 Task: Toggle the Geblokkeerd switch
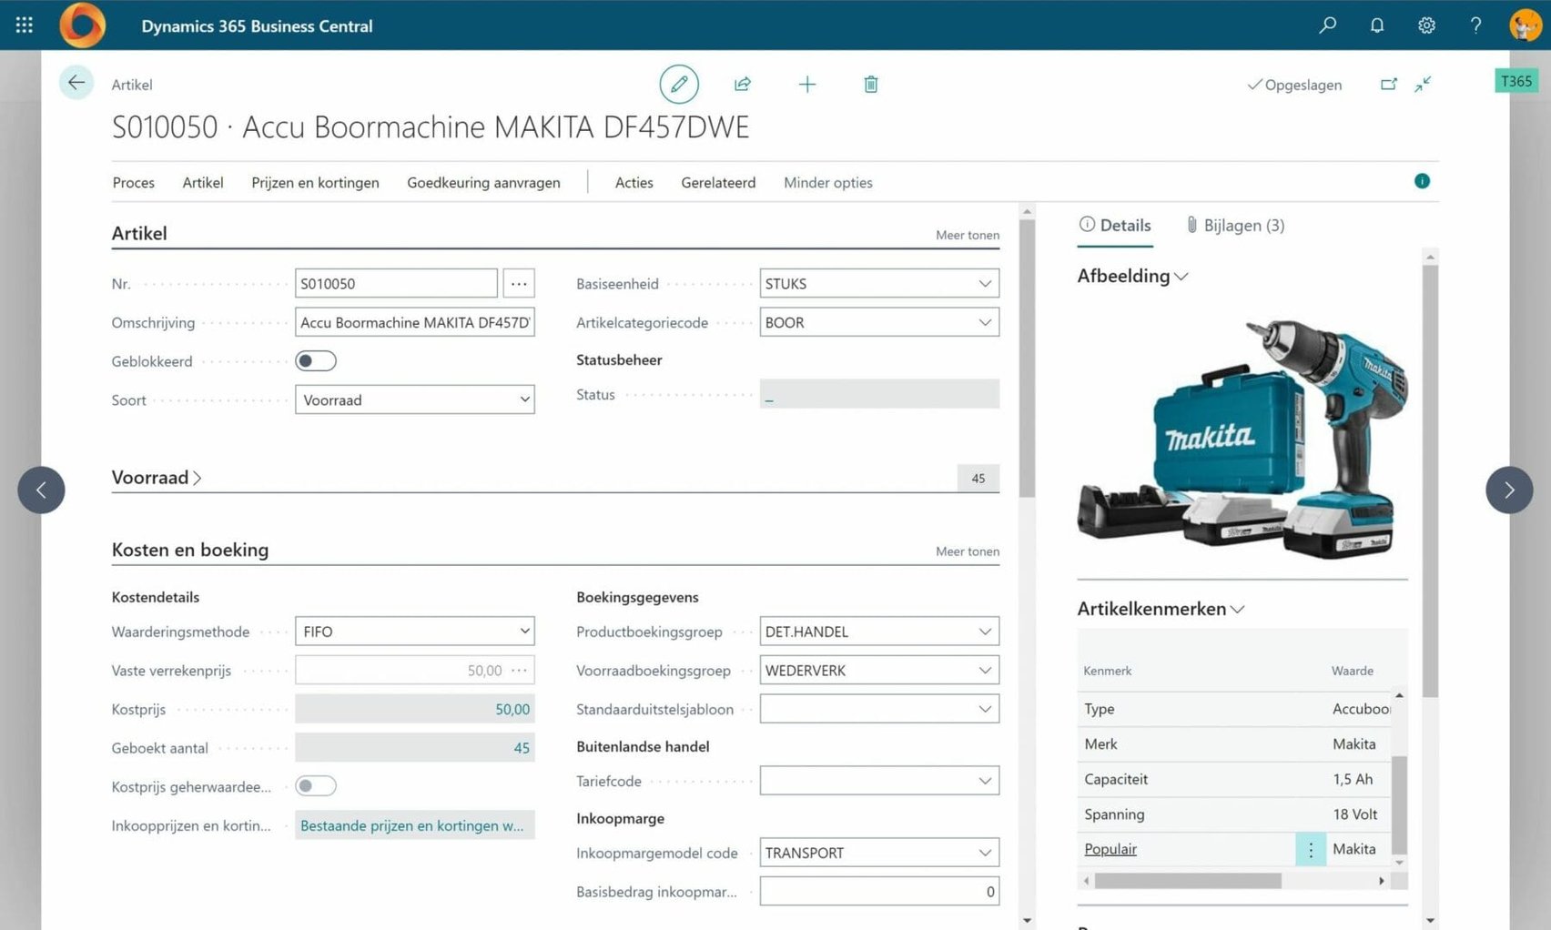316,361
